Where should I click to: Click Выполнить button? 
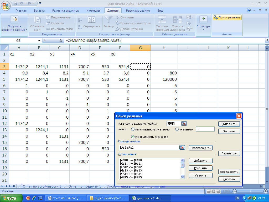click(229, 124)
